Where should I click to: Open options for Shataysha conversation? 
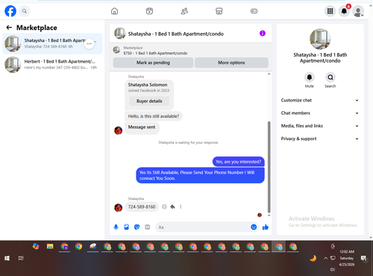point(89,44)
